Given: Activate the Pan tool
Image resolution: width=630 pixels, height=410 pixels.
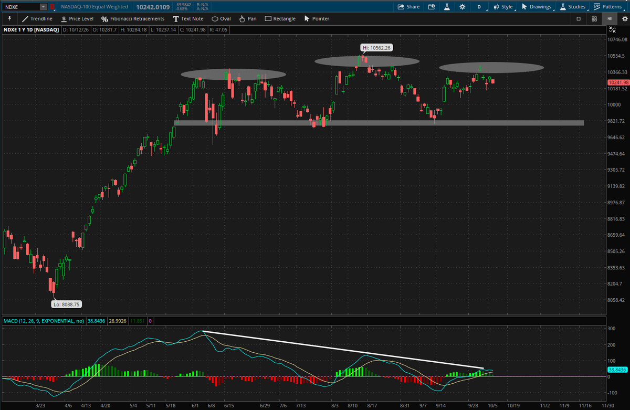Looking at the screenshot, I should point(248,18).
